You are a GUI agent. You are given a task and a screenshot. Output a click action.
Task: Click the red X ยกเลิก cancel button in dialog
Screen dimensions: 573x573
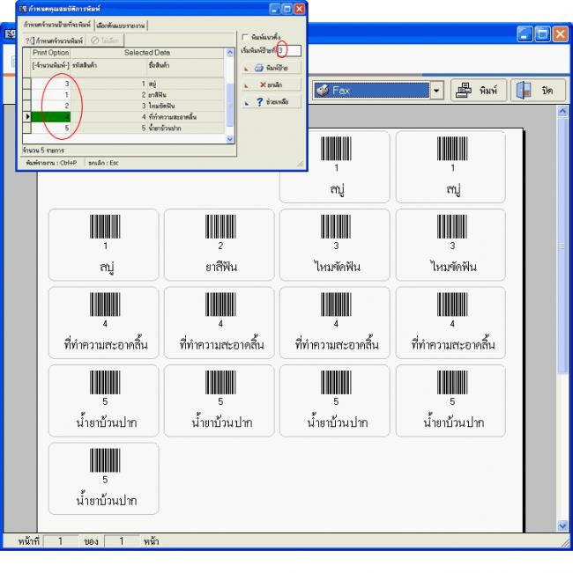(x=272, y=84)
